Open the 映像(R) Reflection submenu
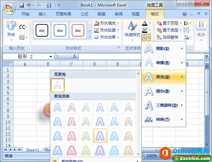Screen dimensions: 212x162 164,63
